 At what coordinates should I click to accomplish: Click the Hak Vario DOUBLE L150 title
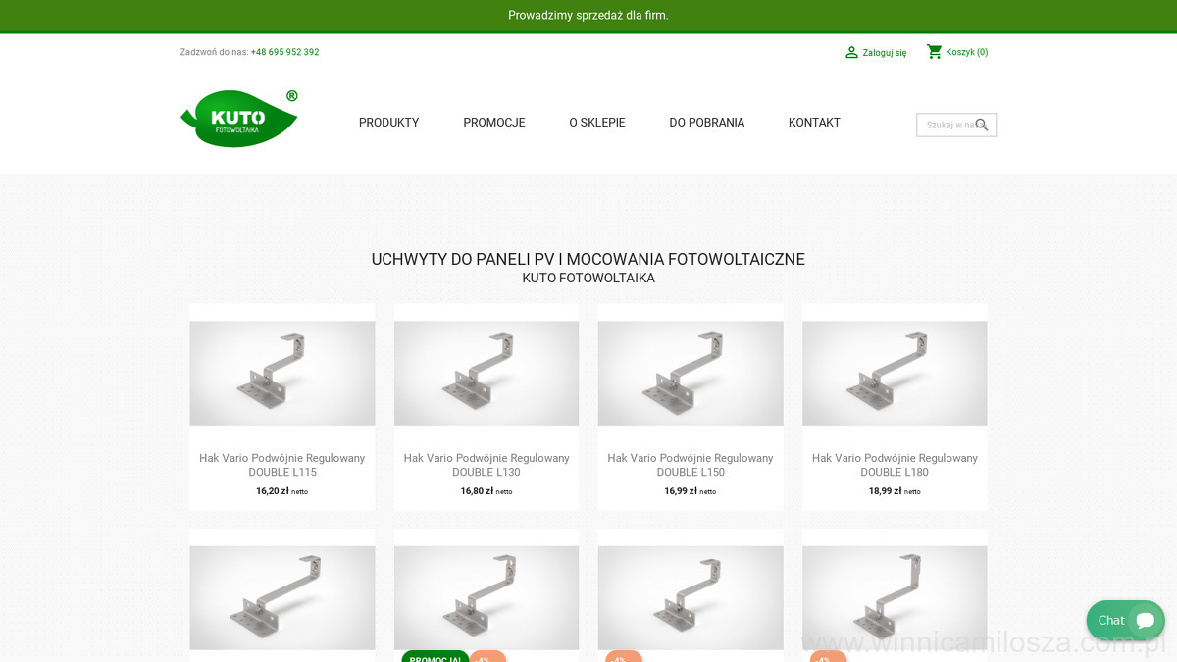(691, 465)
